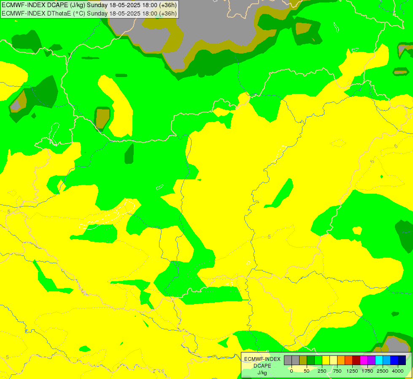Click the legend scale value 0
Viewport: 413px width, 379px height.
click(x=292, y=371)
